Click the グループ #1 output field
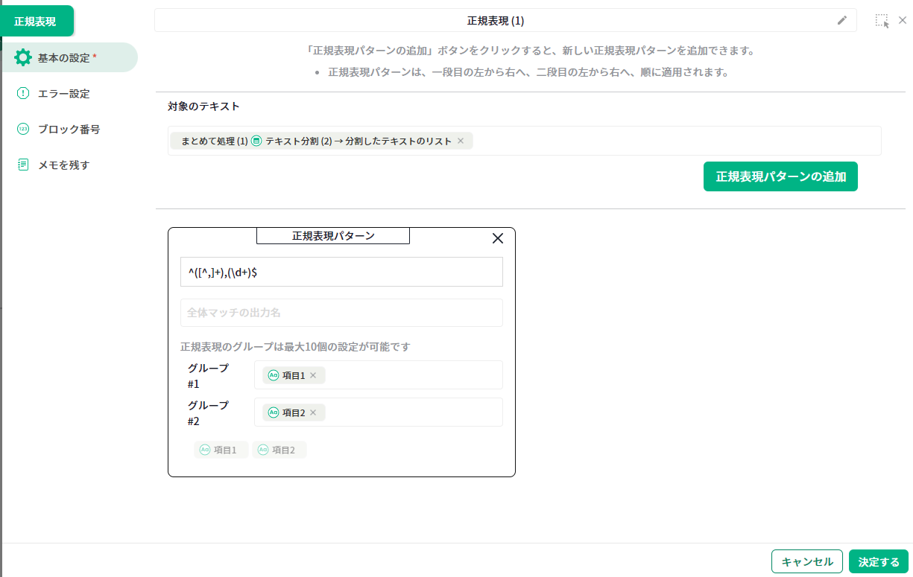Image resolution: width=913 pixels, height=577 pixels. click(x=414, y=375)
